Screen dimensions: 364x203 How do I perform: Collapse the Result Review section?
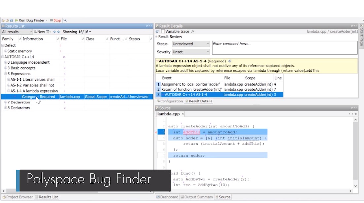157,37
